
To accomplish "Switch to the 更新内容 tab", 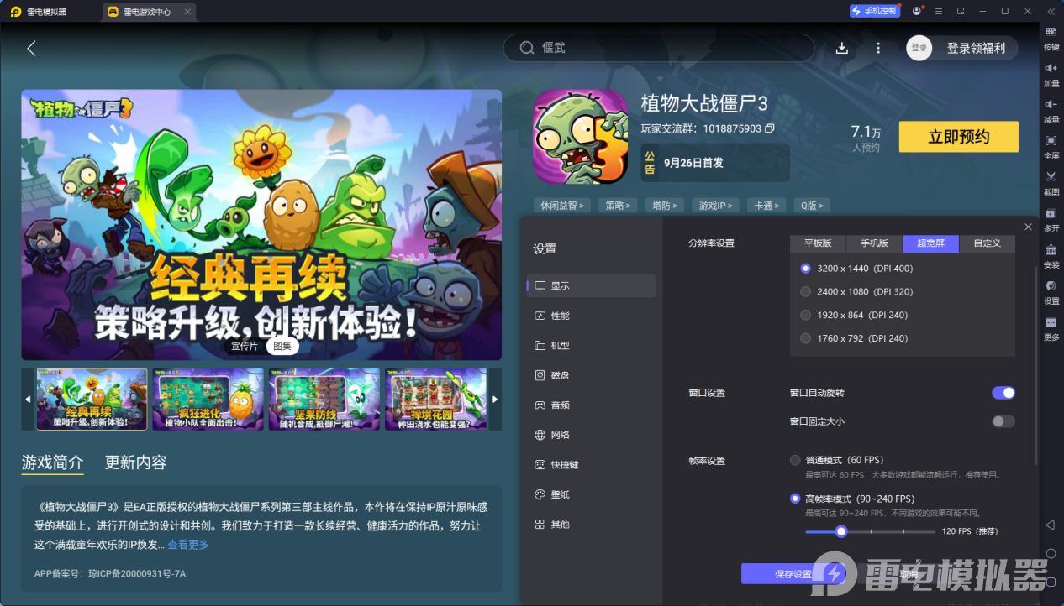I will click(135, 462).
